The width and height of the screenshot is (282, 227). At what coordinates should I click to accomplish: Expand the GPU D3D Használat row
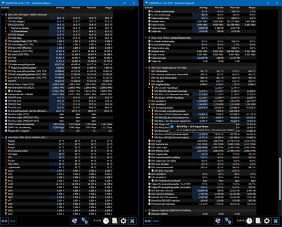(149, 171)
